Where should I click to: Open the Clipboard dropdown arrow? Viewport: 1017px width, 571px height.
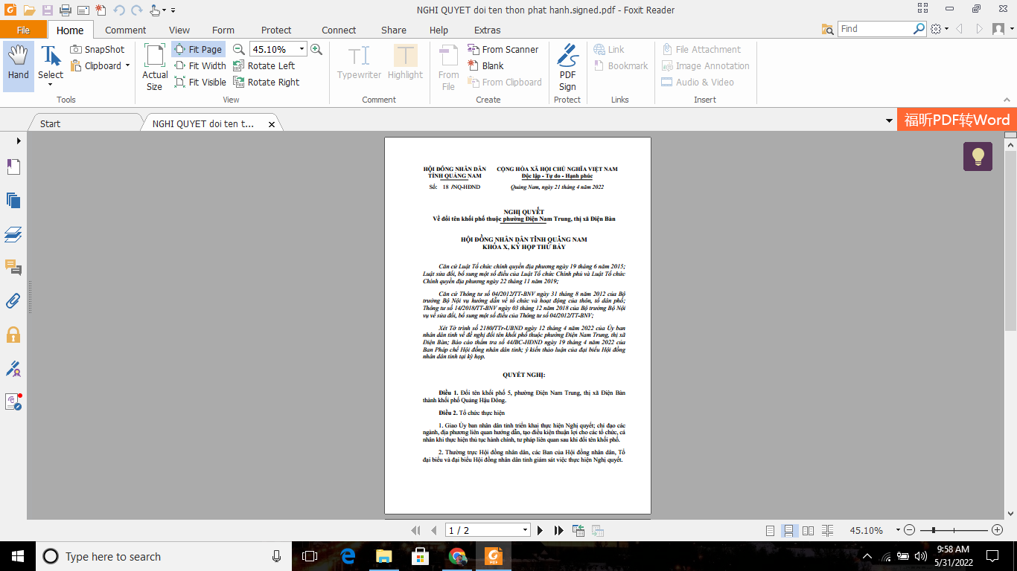[127, 65]
